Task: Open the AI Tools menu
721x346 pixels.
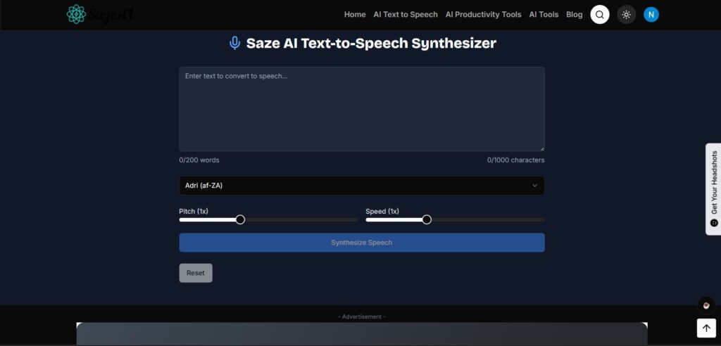Action: 544,14
